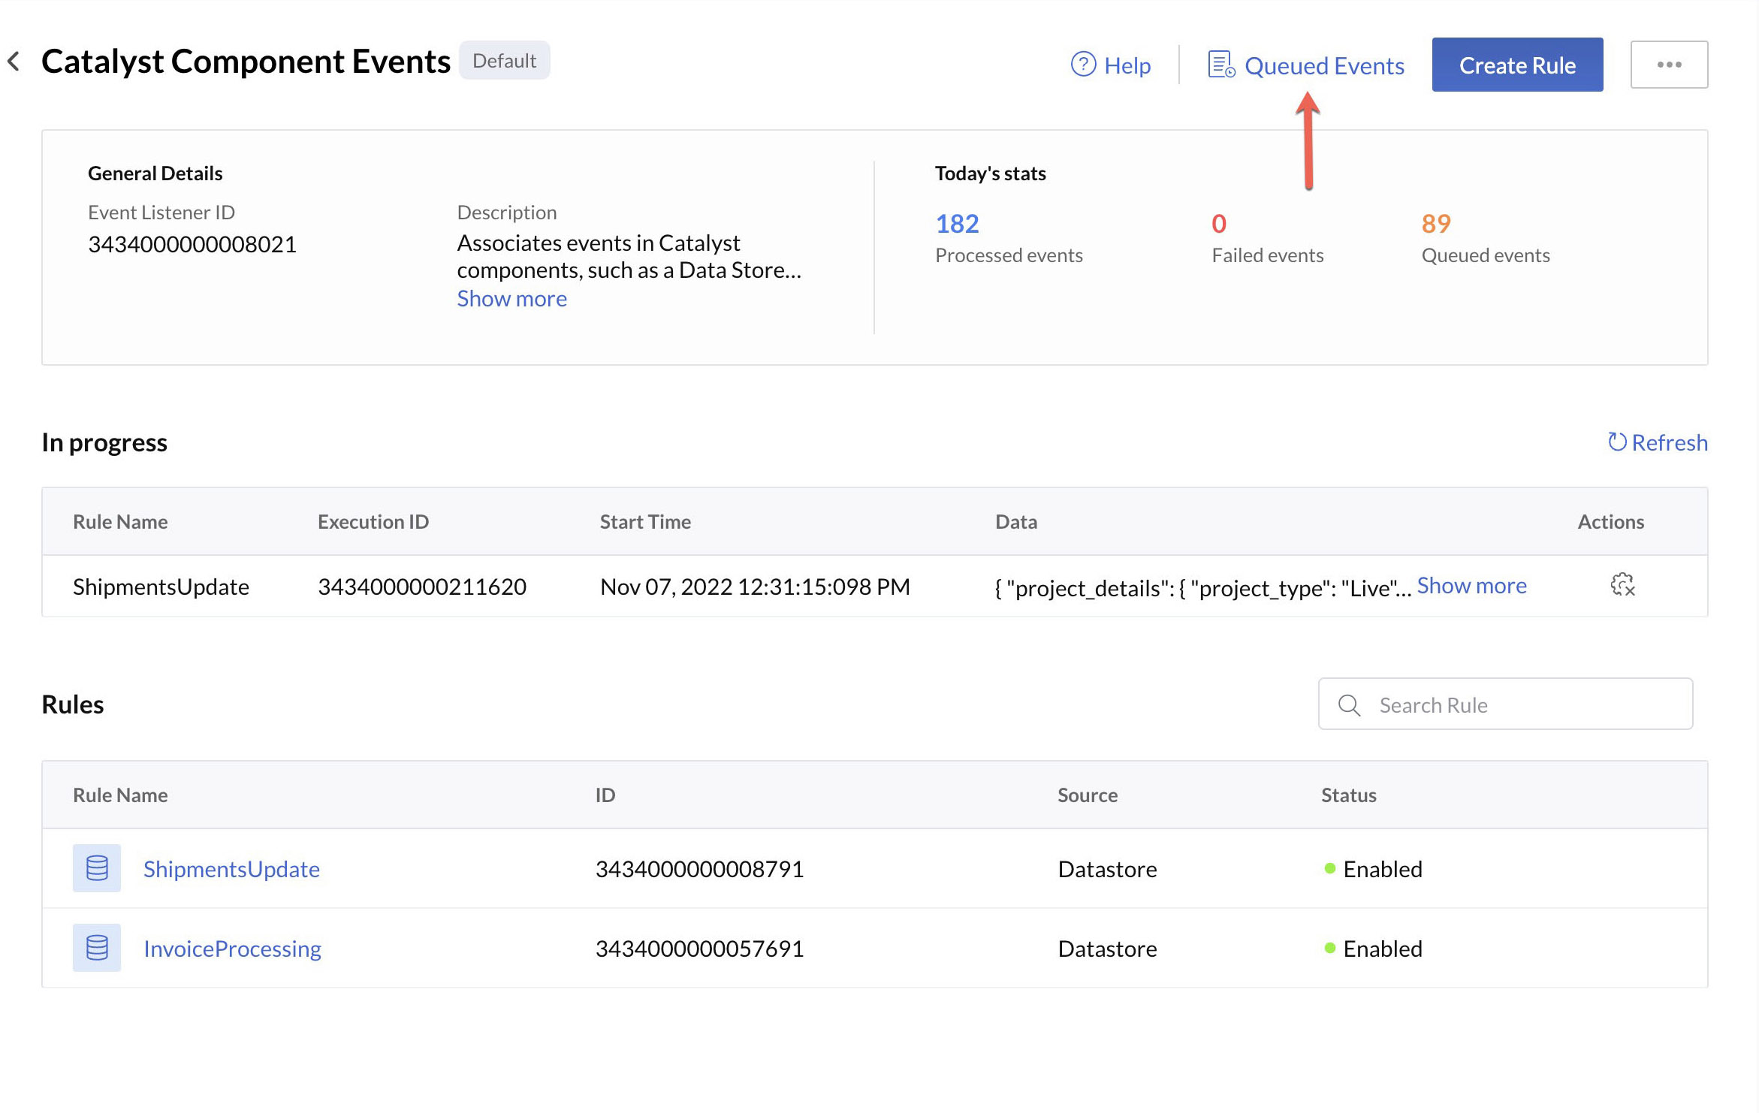The image size is (1759, 1113).
Task: Click the 0 Failed events count
Action: 1218,223
